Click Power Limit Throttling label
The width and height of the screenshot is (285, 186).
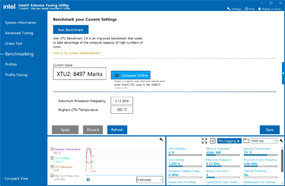click(x=182, y=182)
